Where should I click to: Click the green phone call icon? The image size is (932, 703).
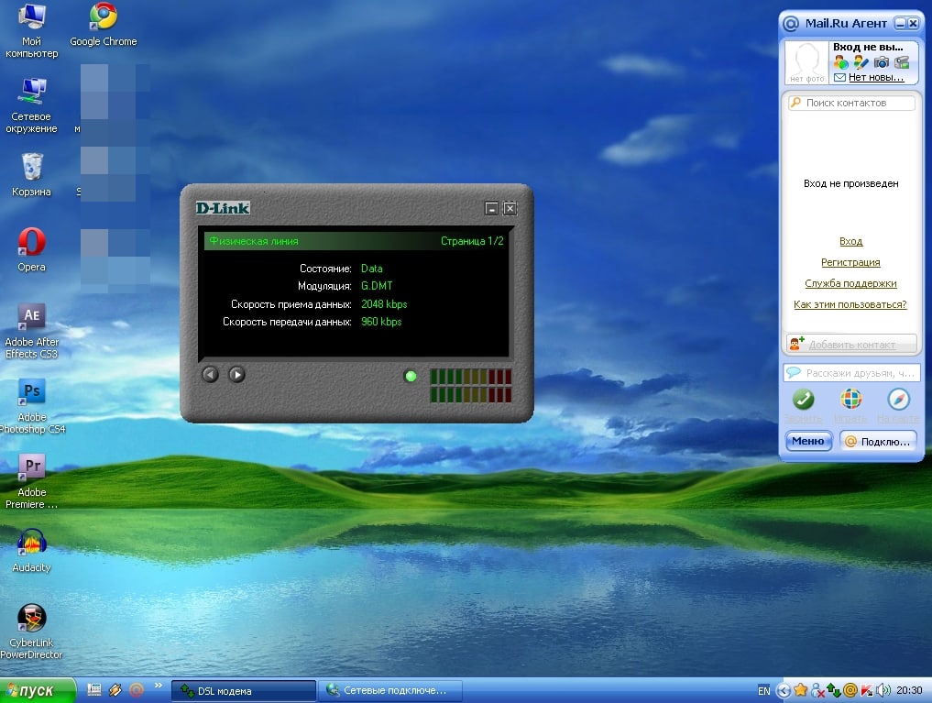tap(803, 399)
